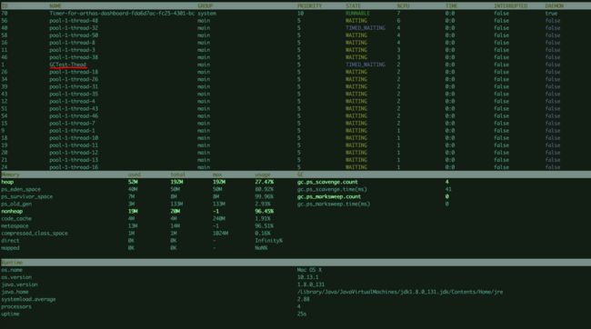Viewport: 591px width, 329px height.
Task: Click thread name pool-1-thread-7
Action: pyautogui.click(x=72, y=124)
